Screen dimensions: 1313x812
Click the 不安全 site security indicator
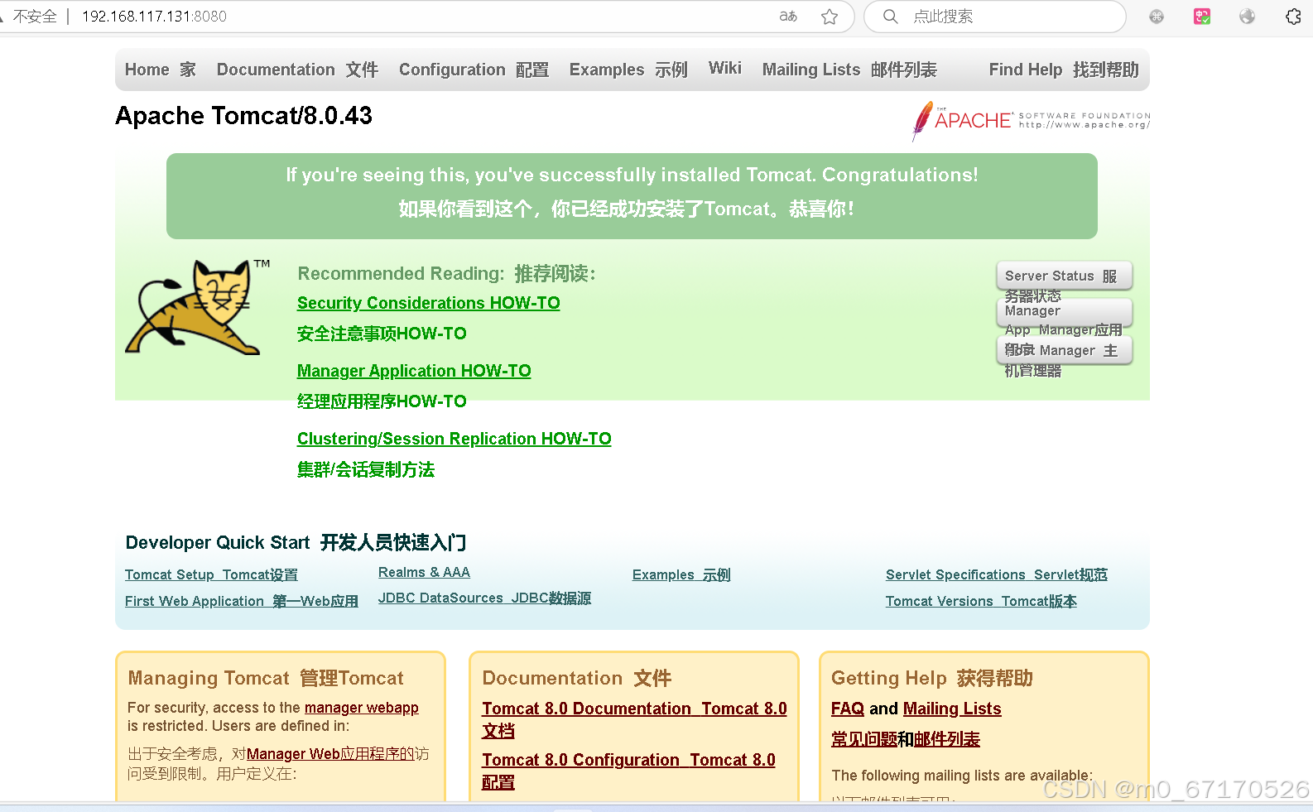pos(35,17)
